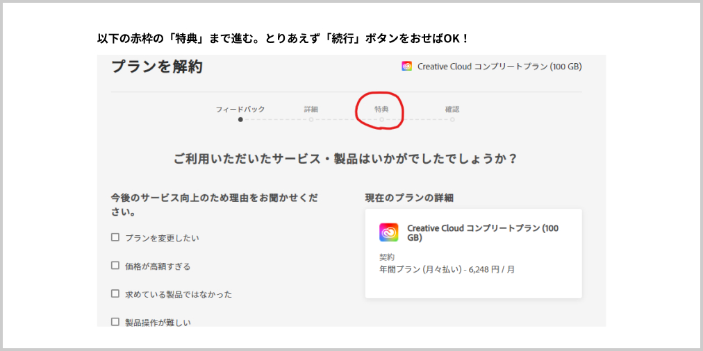The width and height of the screenshot is (703, 351).
Task: Click the '今後のサービス向上のため理由をお聞かせください。' text
Action: pyautogui.click(x=215, y=205)
